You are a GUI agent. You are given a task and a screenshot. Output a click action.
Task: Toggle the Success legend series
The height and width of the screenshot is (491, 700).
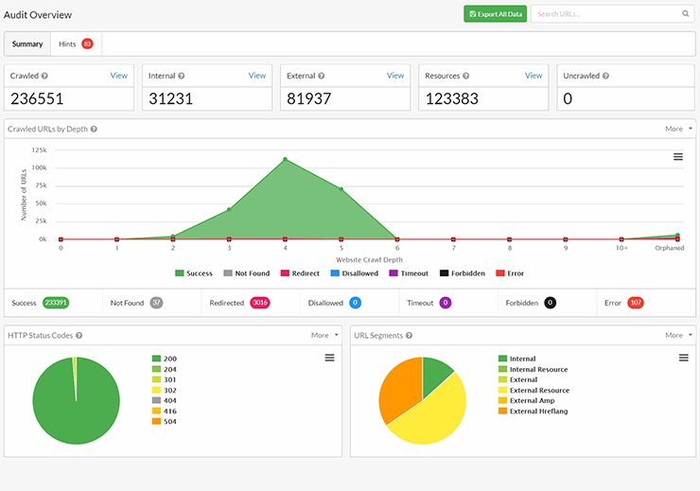194,273
